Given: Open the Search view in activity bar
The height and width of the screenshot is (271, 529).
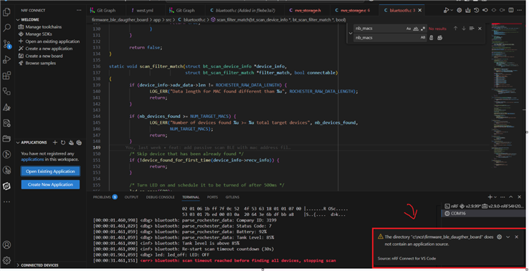Looking at the screenshot, I should (6, 28).
